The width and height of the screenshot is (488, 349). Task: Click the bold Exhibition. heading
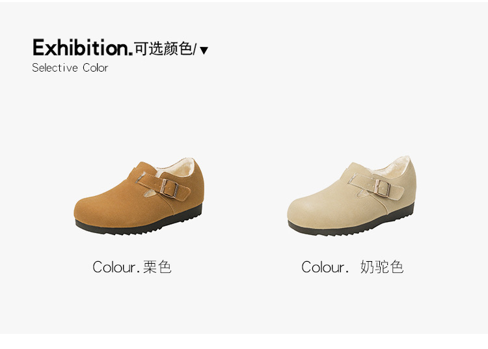83,48
